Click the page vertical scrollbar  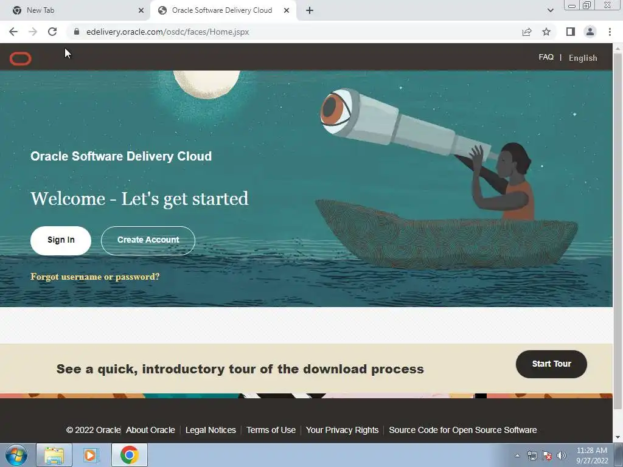pos(618,230)
